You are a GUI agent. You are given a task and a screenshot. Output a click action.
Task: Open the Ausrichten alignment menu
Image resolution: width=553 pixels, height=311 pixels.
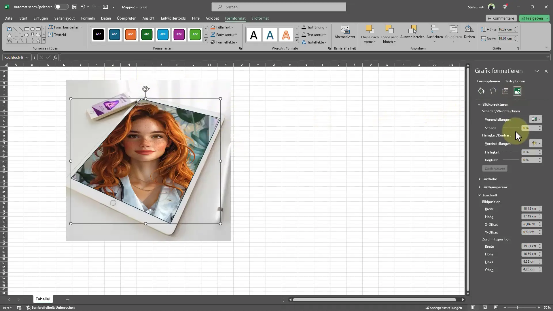point(435,34)
